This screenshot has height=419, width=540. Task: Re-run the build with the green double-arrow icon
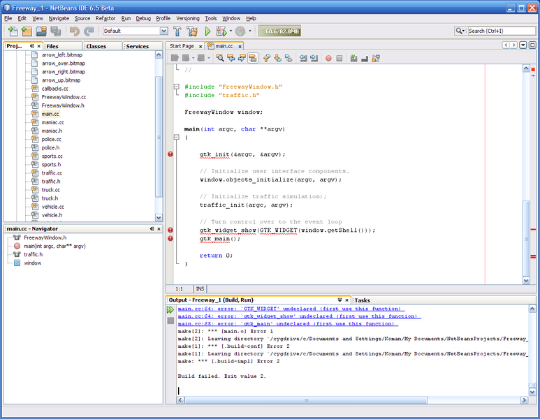170,309
